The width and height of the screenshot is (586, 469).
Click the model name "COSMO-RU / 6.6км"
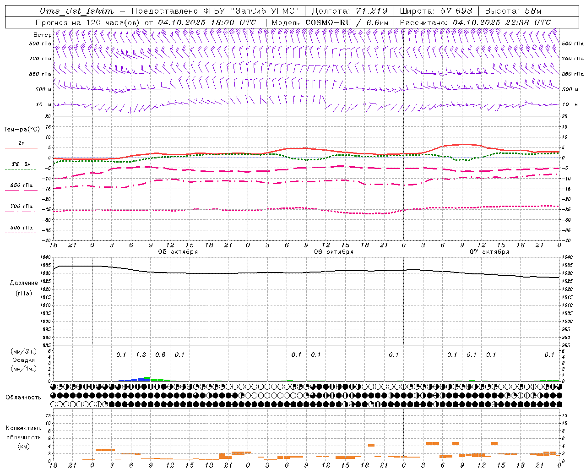[x=347, y=22]
